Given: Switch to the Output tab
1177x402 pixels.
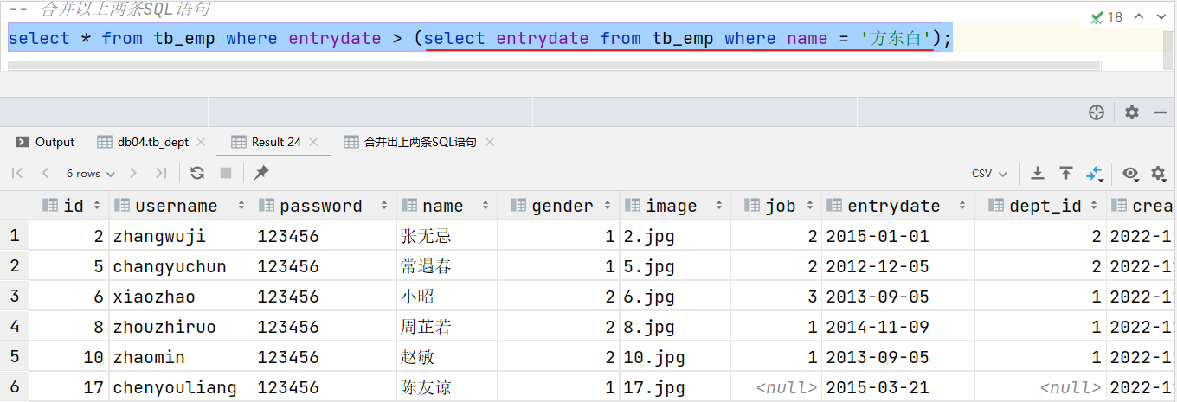Looking at the screenshot, I should pos(46,142).
